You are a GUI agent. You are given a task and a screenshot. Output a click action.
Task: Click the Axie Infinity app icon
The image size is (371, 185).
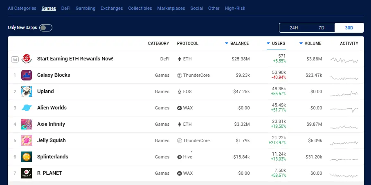(27, 124)
